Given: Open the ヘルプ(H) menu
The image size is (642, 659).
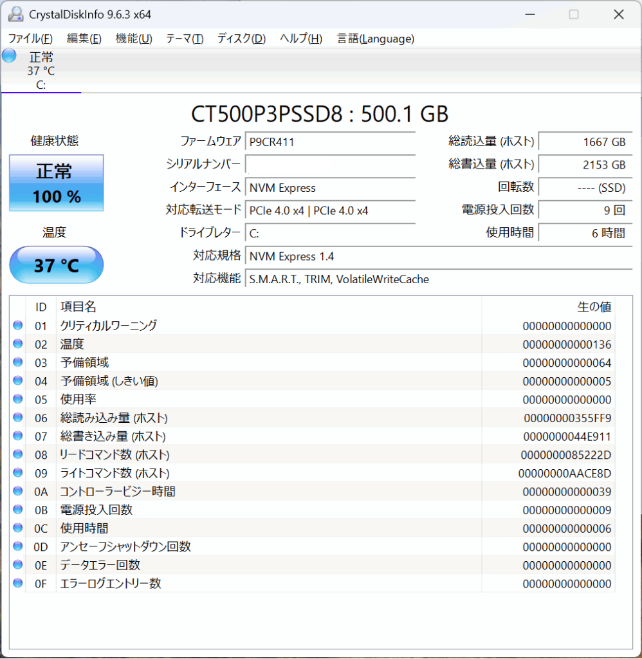Looking at the screenshot, I should tap(301, 39).
